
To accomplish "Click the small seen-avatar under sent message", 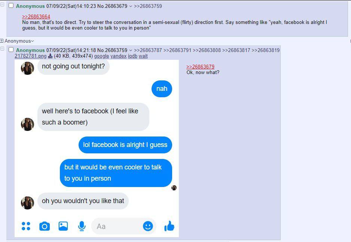I will pos(174,188).
